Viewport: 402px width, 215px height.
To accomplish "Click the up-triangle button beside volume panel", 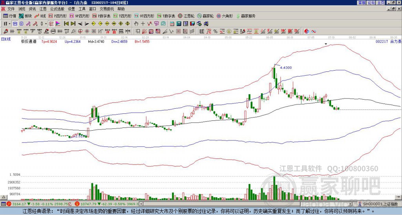I will pos(4,197).
